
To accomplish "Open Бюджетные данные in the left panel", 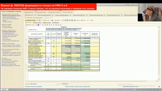I will pyautogui.click(x=7, y=26).
